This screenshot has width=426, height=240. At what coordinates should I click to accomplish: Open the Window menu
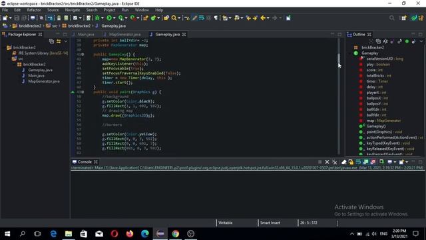[x=142, y=10]
